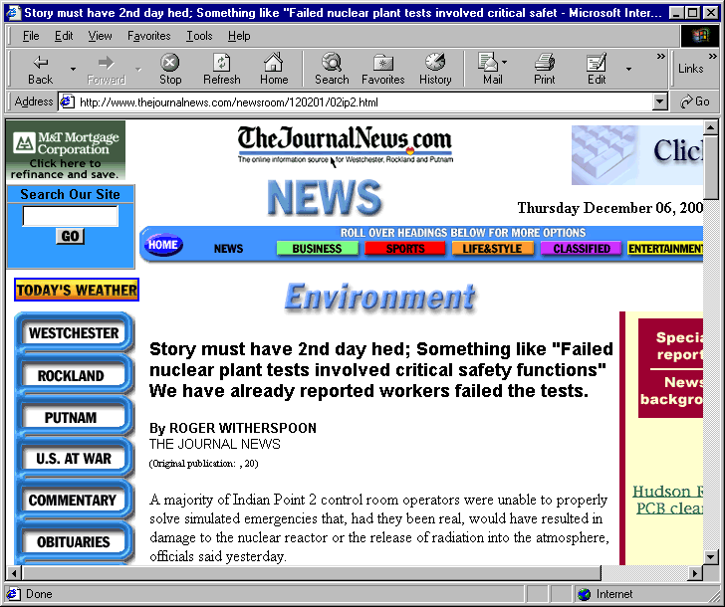Open the Mail button dropdown arrow
This screenshot has height=607, width=725.
click(x=505, y=62)
